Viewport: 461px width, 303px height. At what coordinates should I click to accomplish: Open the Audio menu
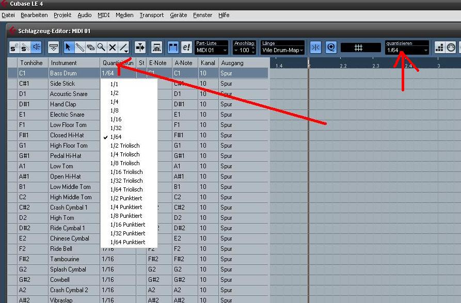[85, 15]
